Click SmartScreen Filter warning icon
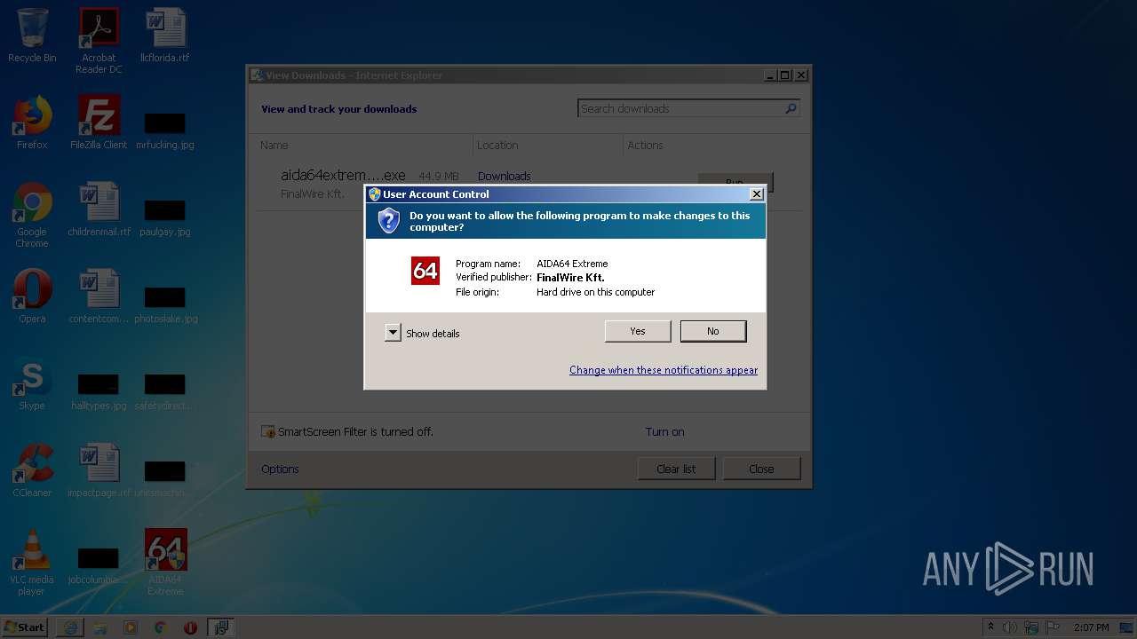Screen dimensions: 1137x639 268,431
